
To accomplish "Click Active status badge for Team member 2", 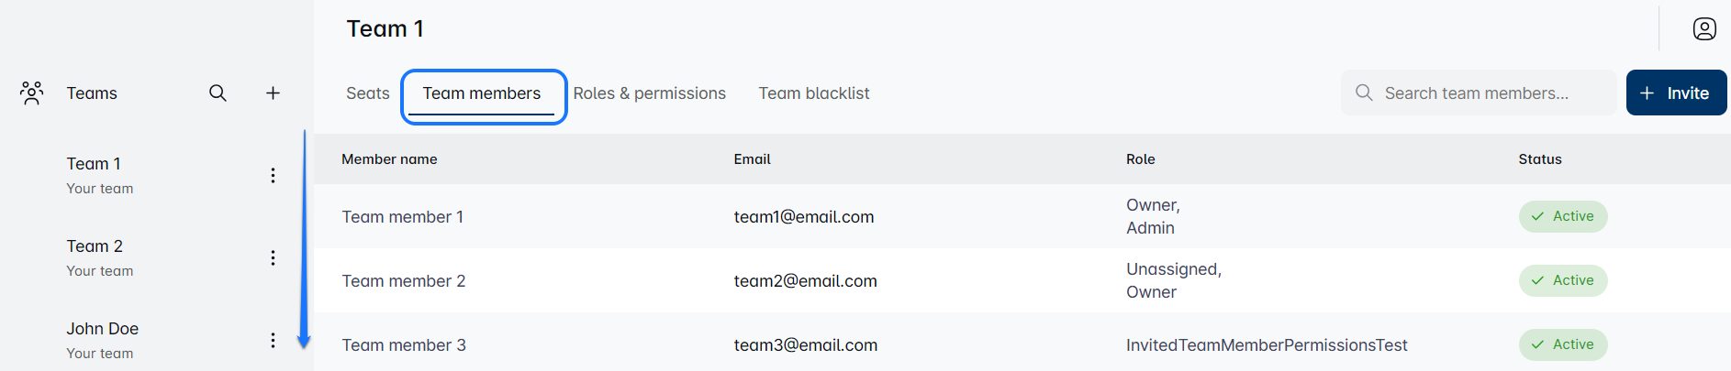I will [x=1562, y=280].
